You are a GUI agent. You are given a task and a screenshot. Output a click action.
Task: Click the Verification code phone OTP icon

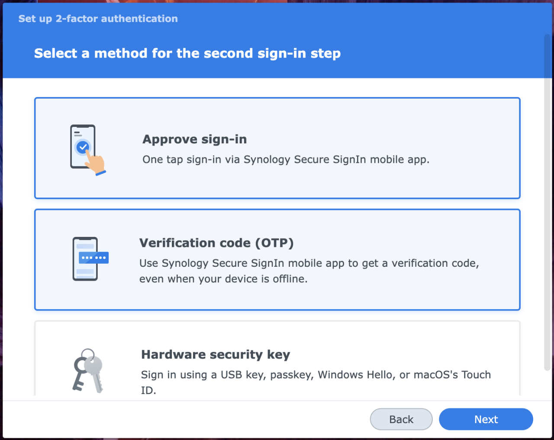click(90, 259)
